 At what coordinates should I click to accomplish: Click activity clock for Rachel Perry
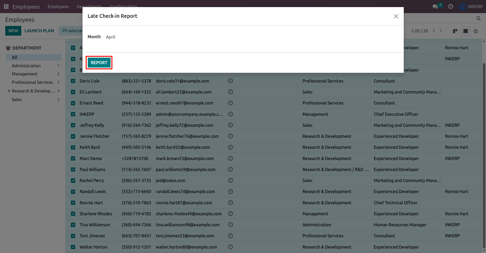coord(230,180)
